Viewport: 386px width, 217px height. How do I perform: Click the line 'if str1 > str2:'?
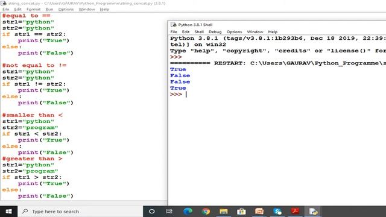pyautogui.click(x=32, y=177)
